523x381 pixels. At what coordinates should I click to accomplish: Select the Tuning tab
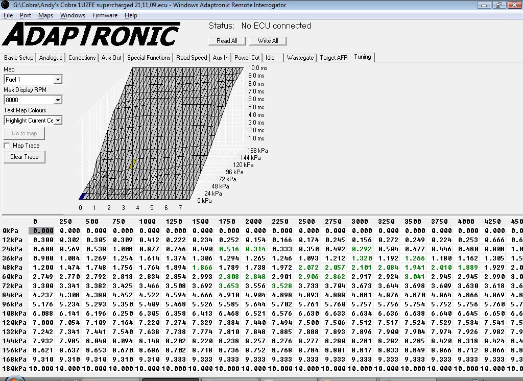[363, 57]
